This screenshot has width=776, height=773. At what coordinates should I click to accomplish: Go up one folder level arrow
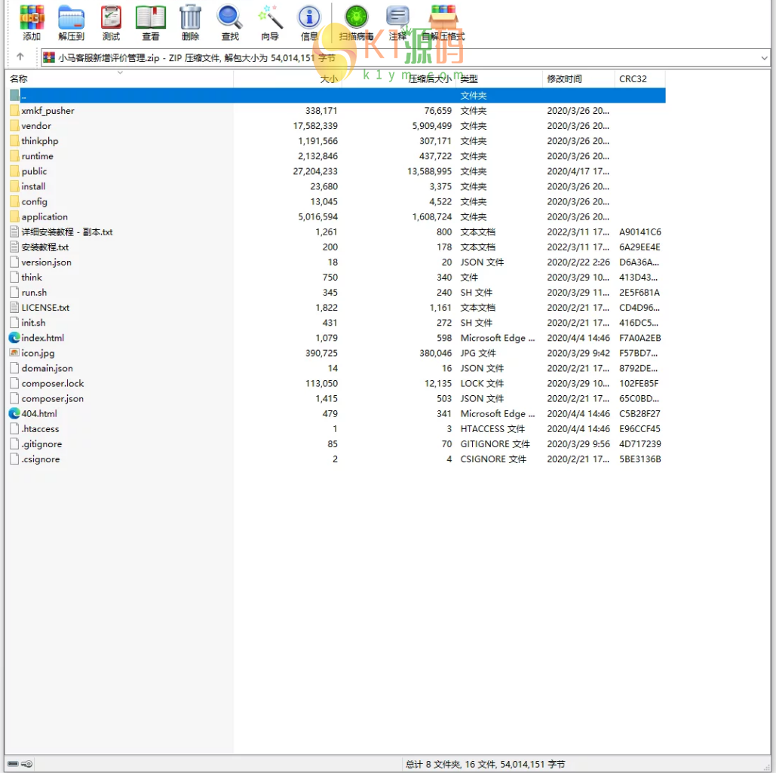20,57
